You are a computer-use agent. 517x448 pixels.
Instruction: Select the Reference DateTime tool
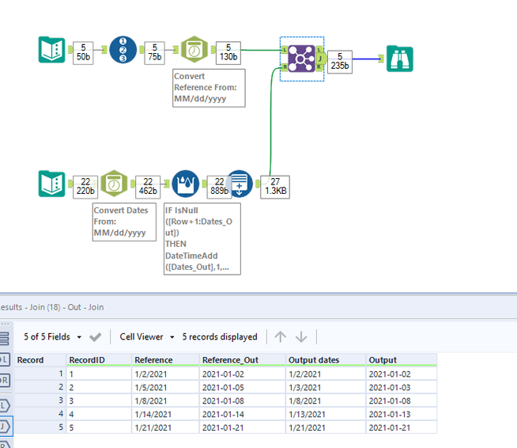(194, 50)
